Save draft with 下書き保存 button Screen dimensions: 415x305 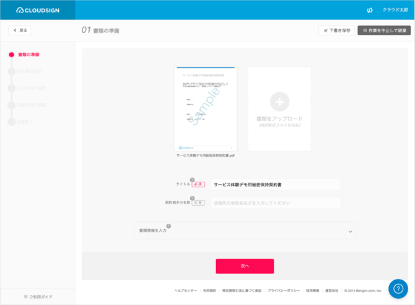pyautogui.click(x=336, y=30)
